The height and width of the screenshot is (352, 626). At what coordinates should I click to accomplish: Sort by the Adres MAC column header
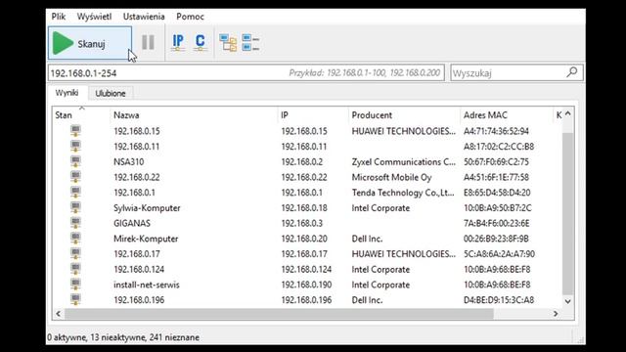[507, 115]
